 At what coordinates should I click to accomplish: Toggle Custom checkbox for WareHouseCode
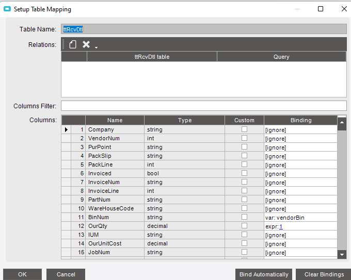point(244,208)
